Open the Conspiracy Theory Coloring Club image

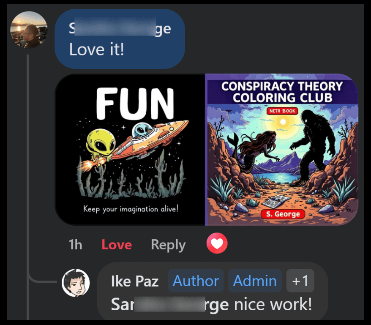pyautogui.click(x=282, y=149)
